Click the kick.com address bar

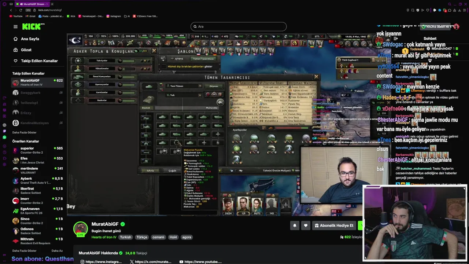click(x=49, y=10)
